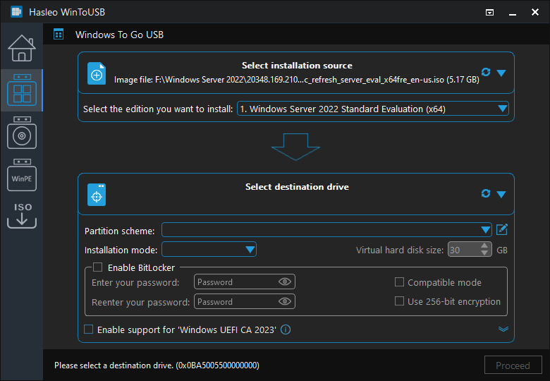This screenshot has height=381, width=550.
Task: Refresh the destination drive list
Action: 486,193
